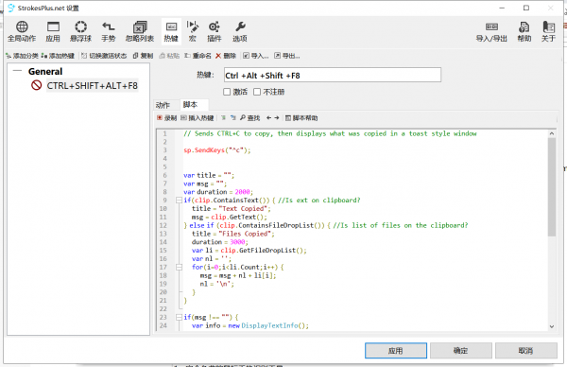Viewport: 567px width, 367px height.
Task: Click the comment on line 1
Action: pyautogui.click(x=330, y=133)
